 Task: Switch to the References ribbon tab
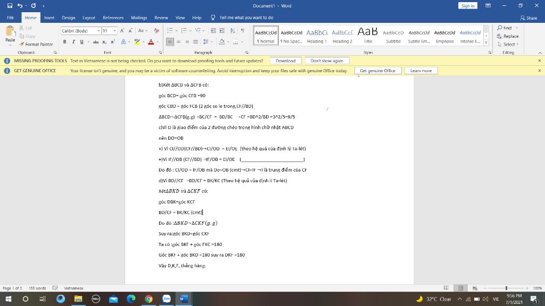113,18
